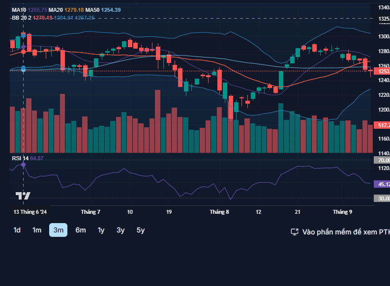390x286 pixels.
Task: Click the 'Tháng 8' date axis label
Action: (x=219, y=212)
